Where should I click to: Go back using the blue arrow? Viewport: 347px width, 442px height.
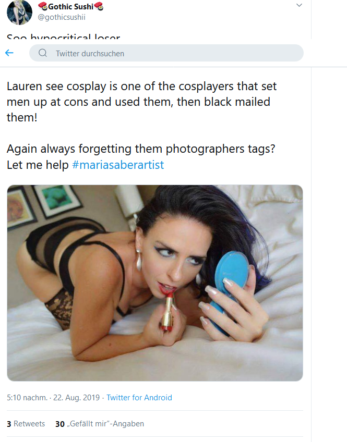tap(9, 53)
